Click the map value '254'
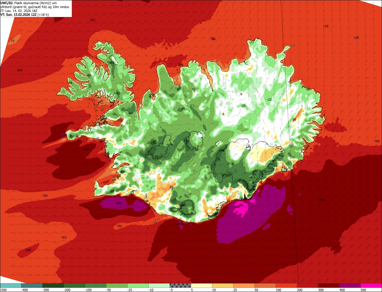This screenshot has height=292, width=382. click(x=20, y=70)
